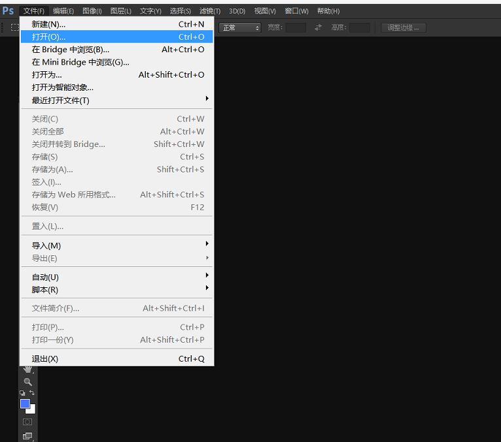Screen dimensions: 501x442
Task: Open the 视图(V) menu
Action: click(x=265, y=11)
